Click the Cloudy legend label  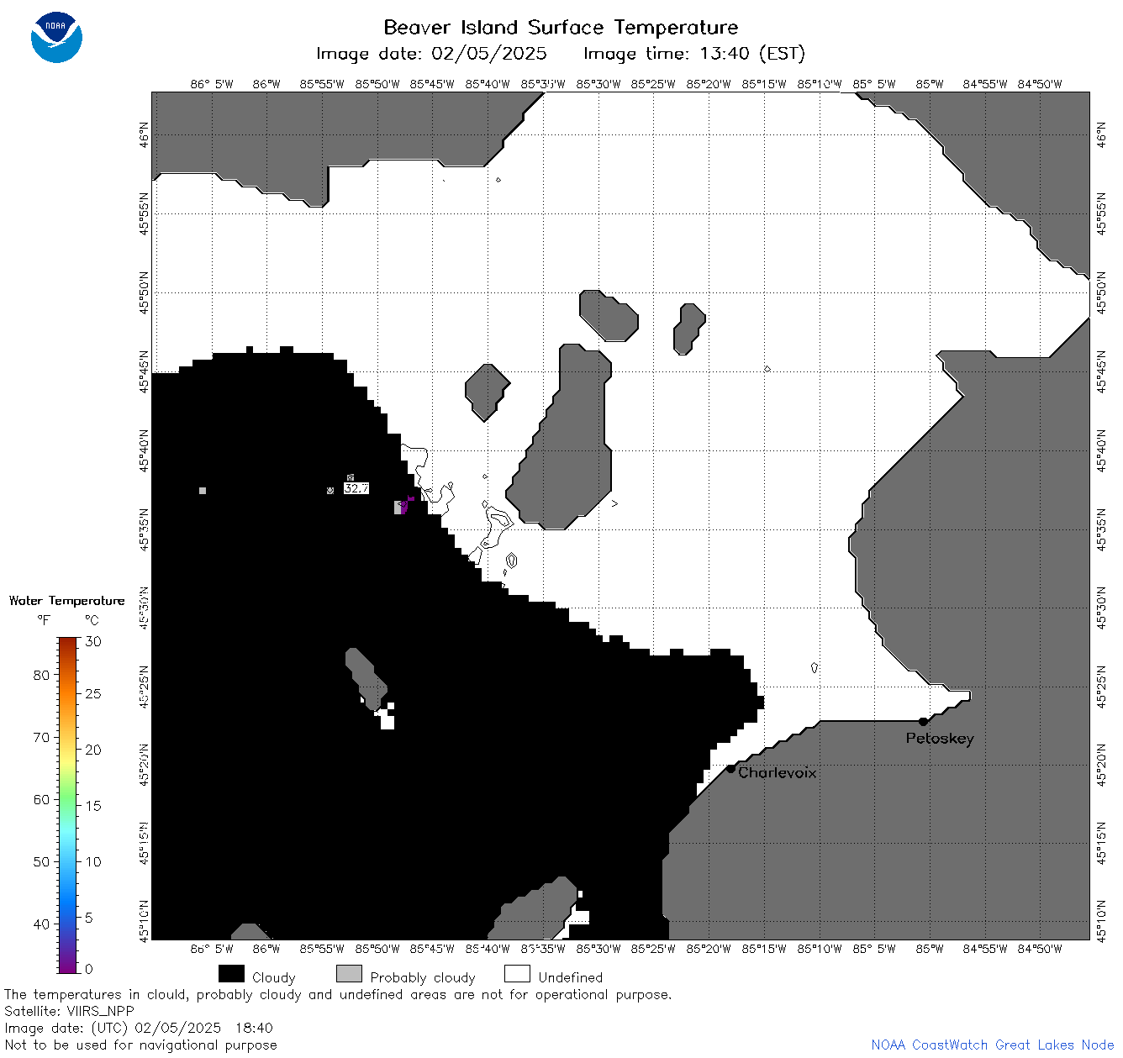[x=274, y=977]
